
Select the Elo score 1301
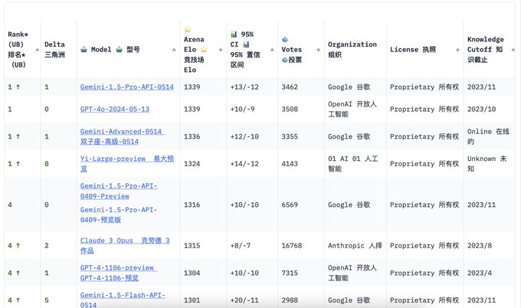click(192, 300)
